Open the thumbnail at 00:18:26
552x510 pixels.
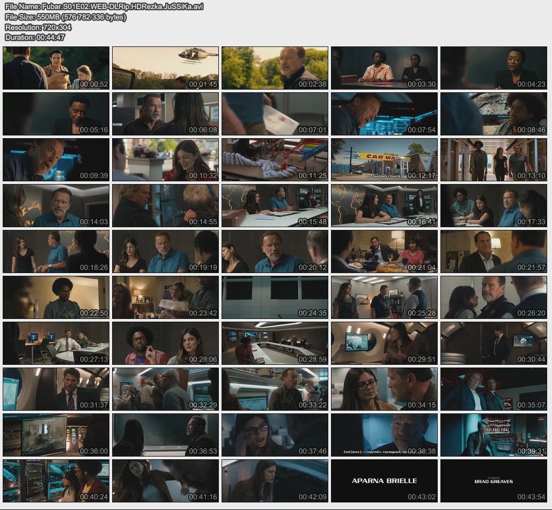(x=56, y=251)
